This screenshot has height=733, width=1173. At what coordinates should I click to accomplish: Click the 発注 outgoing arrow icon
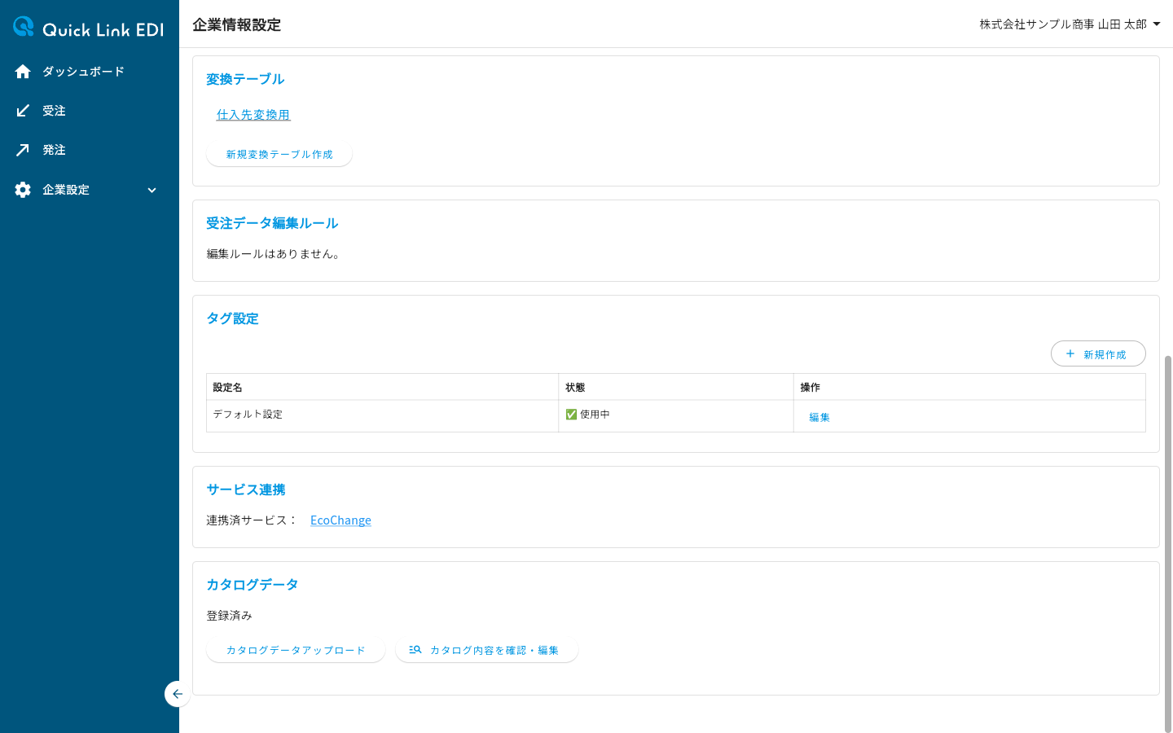click(23, 150)
